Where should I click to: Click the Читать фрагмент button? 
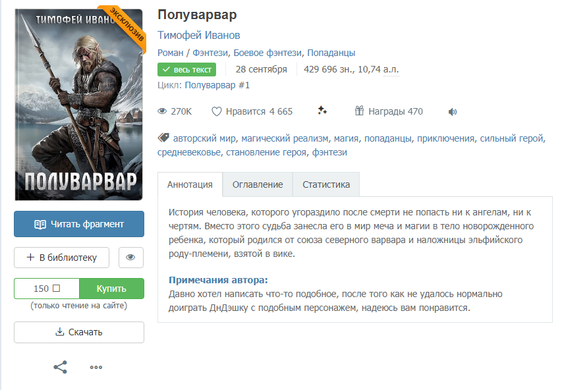pyautogui.click(x=79, y=224)
